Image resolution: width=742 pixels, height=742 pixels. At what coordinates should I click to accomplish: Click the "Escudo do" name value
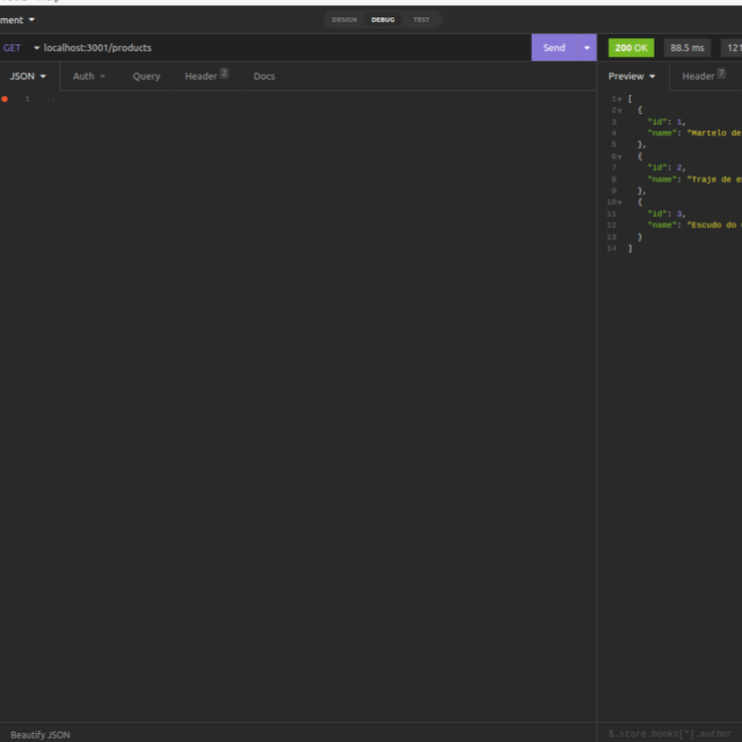[714, 225]
